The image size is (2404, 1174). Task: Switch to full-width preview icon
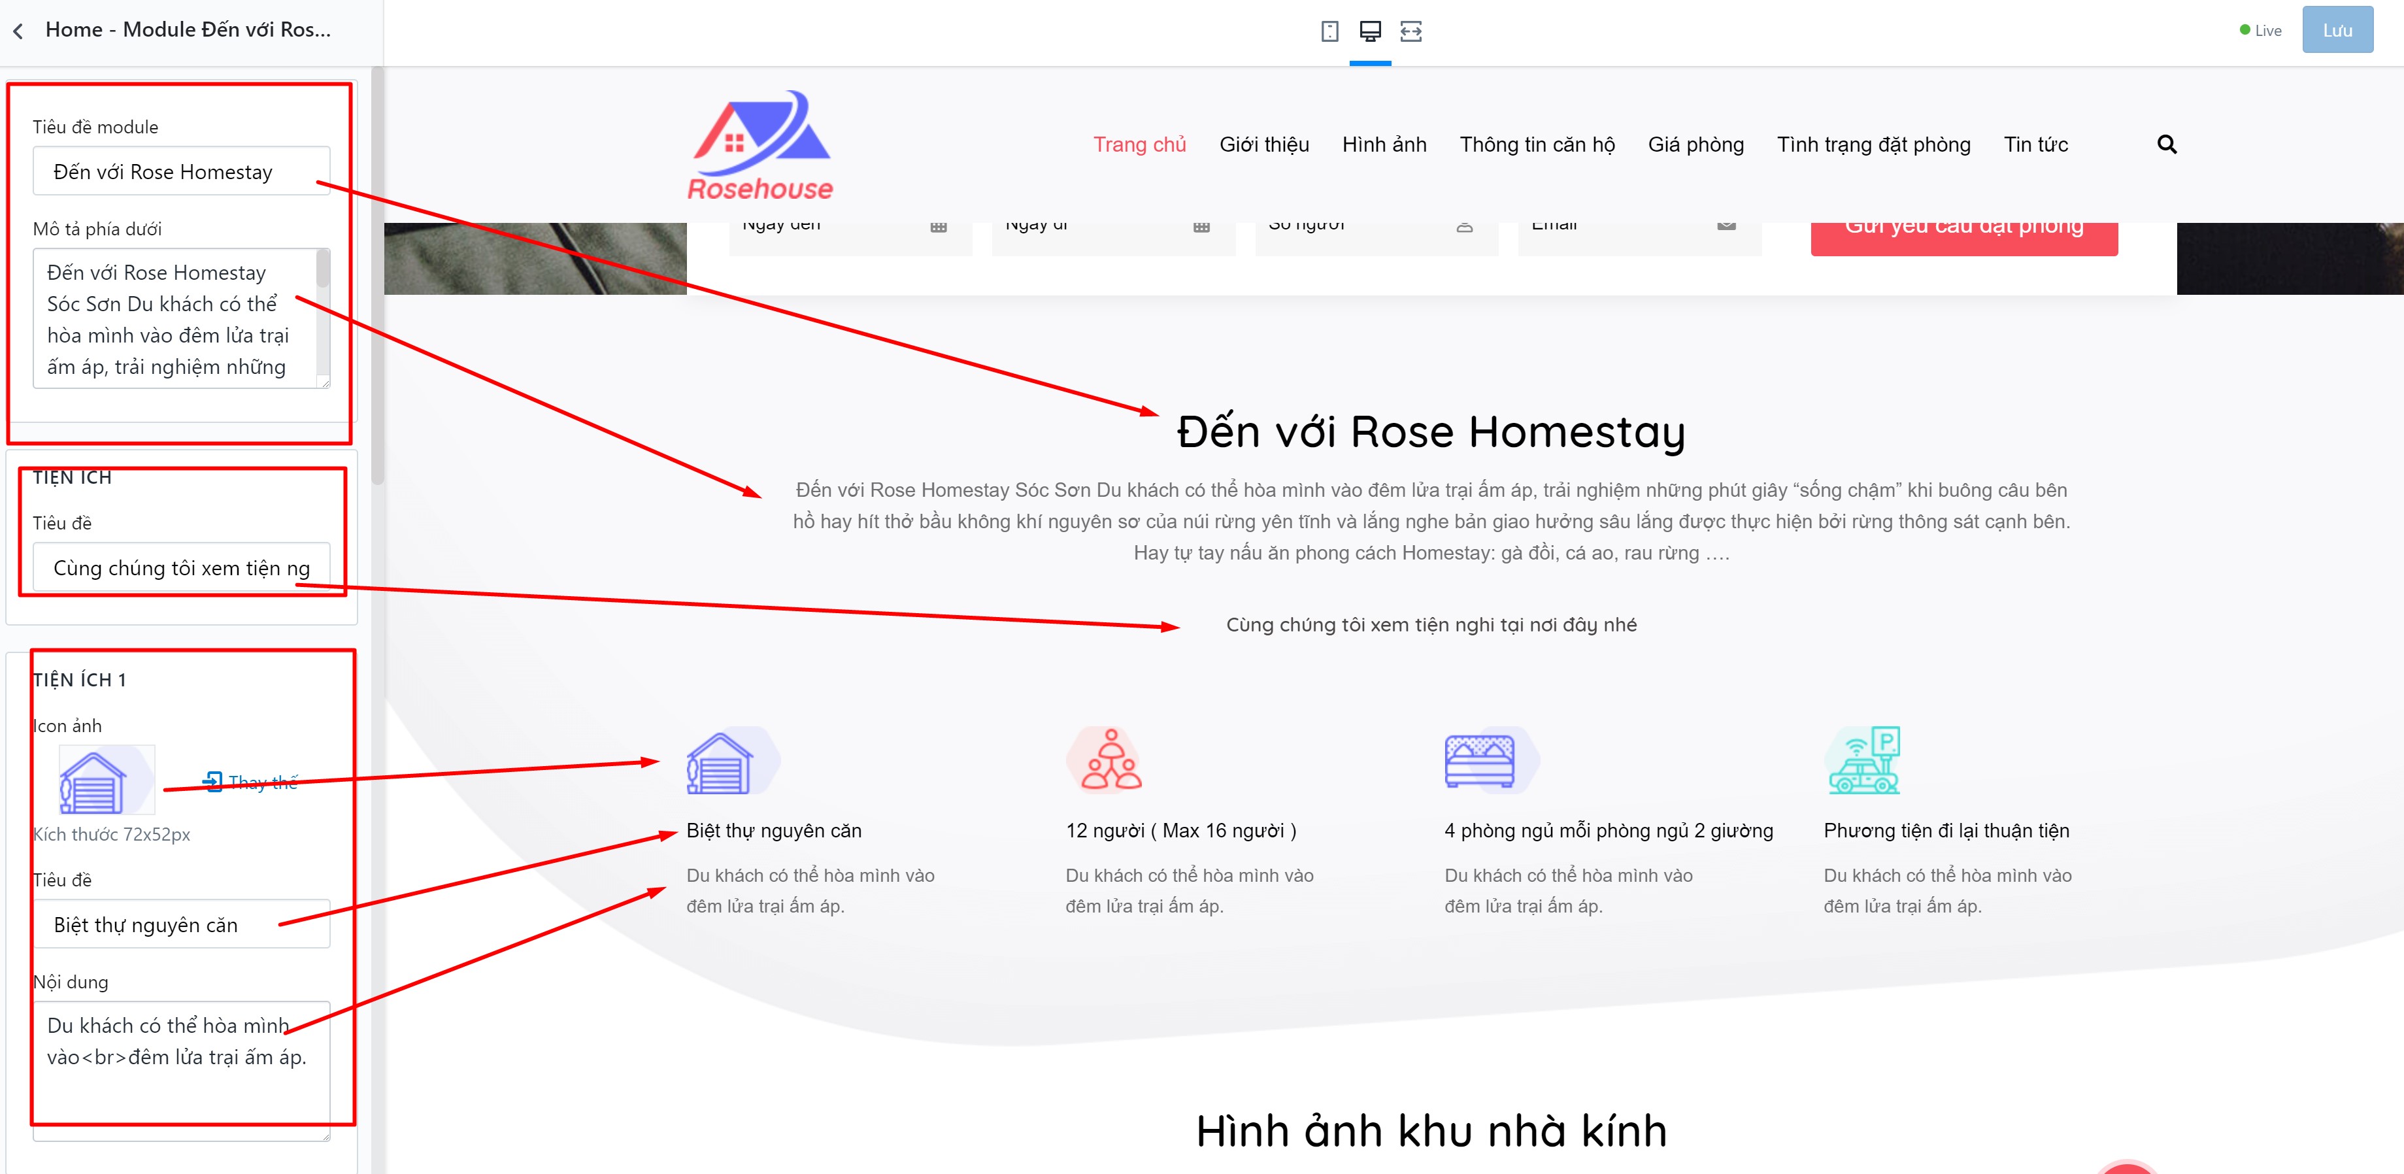coord(1411,32)
